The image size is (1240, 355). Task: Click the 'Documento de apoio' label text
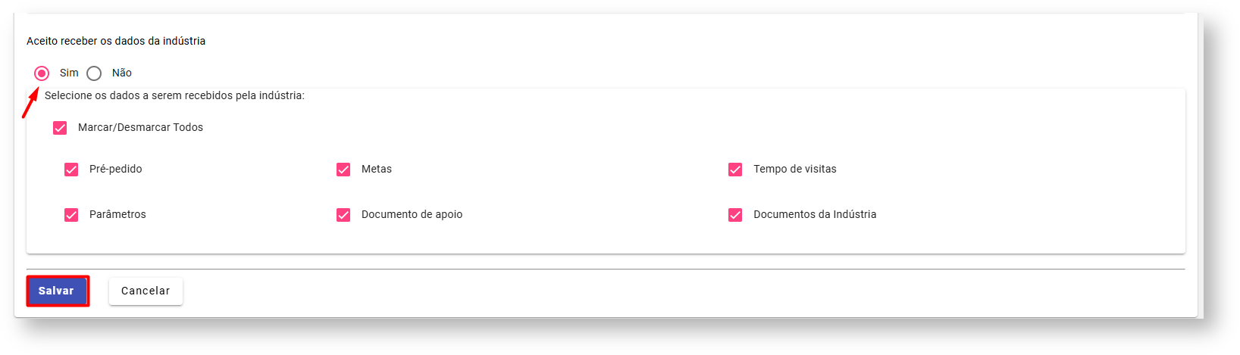(412, 214)
